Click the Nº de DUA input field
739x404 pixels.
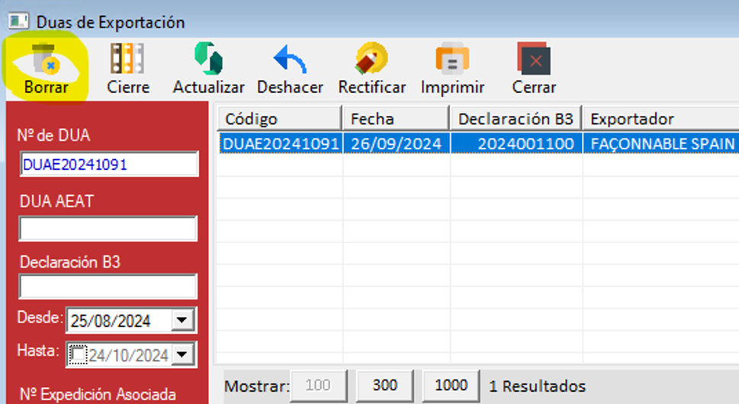point(108,165)
